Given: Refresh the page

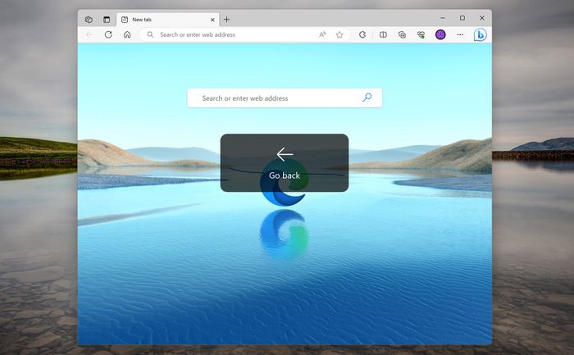Looking at the screenshot, I should [108, 34].
